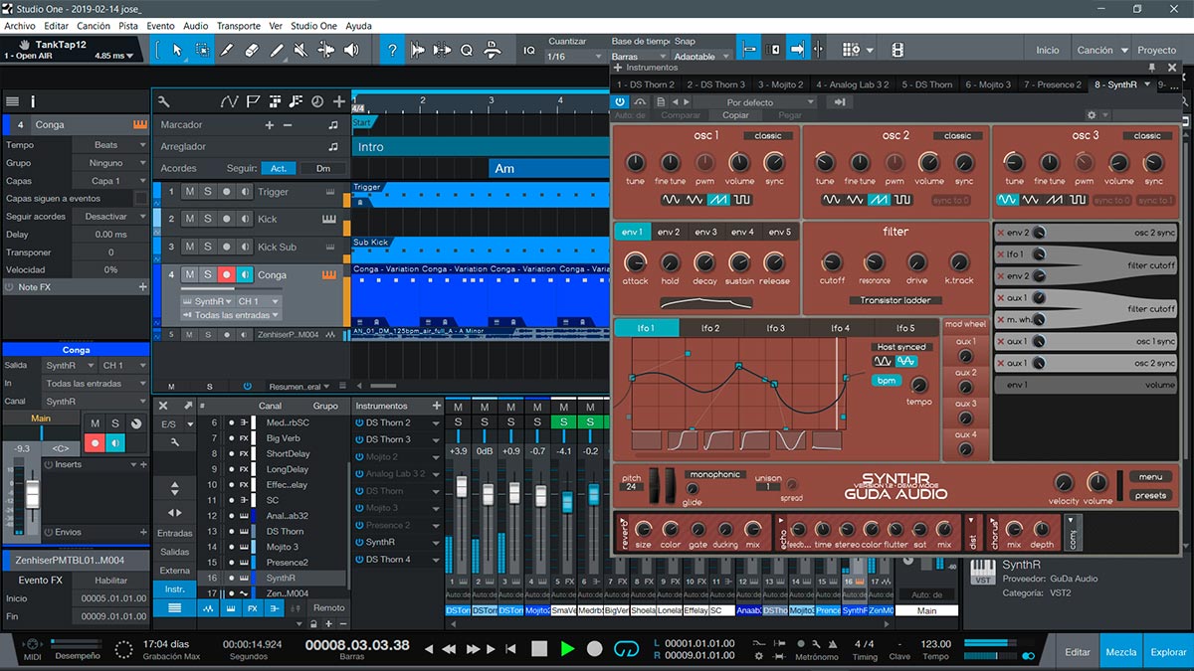Toggle SynthR plugin power button
This screenshot has height=671, width=1194.
(x=620, y=101)
